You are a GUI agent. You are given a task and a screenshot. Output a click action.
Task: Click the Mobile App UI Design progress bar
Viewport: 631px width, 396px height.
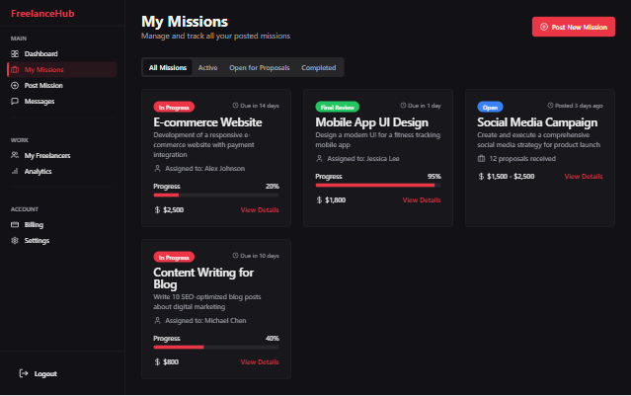(378, 185)
